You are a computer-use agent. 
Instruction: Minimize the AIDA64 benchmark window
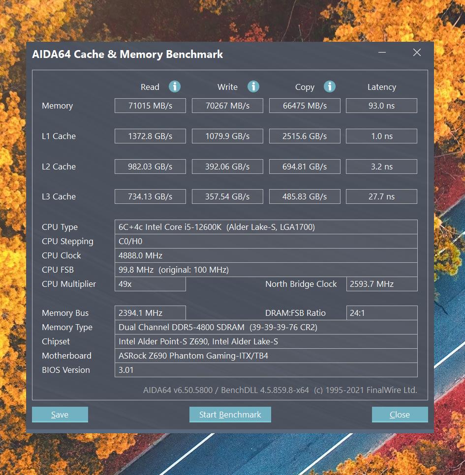coord(382,53)
